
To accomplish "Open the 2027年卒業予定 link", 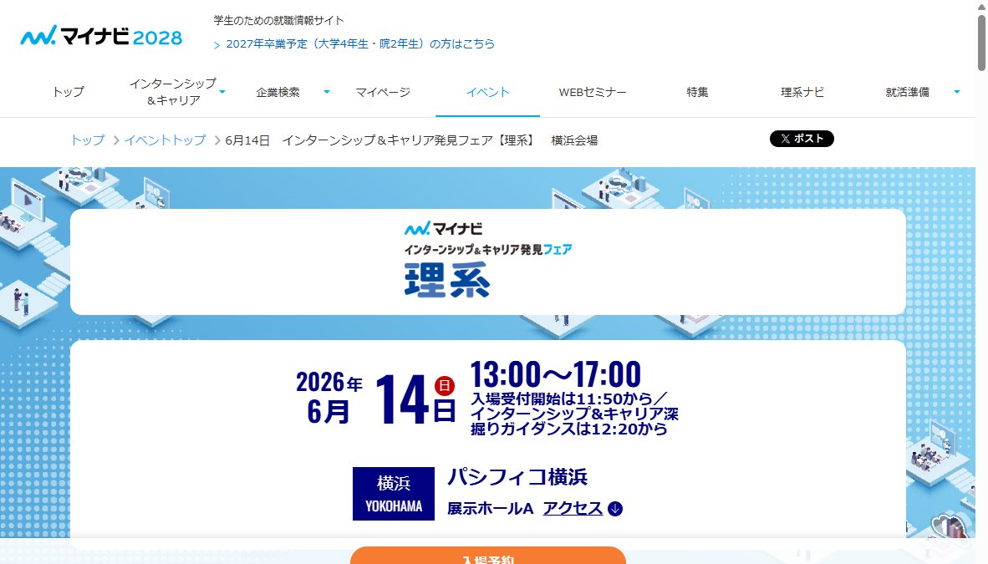I will [359, 44].
